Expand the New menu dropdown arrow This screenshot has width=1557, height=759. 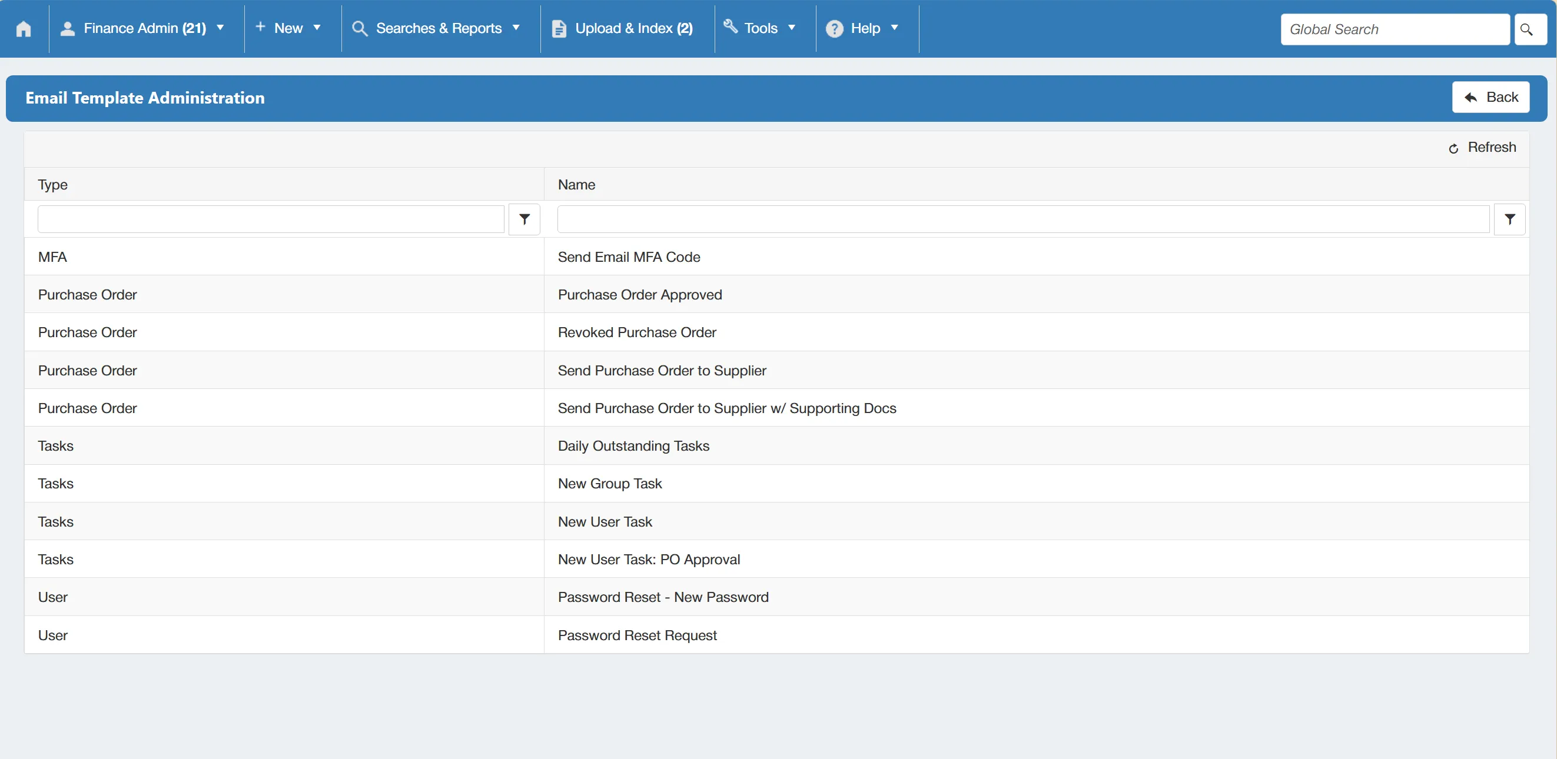pos(317,28)
